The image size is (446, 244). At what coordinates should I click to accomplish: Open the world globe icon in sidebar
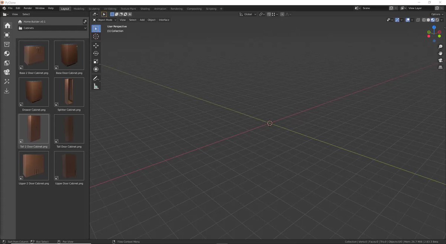point(7,63)
